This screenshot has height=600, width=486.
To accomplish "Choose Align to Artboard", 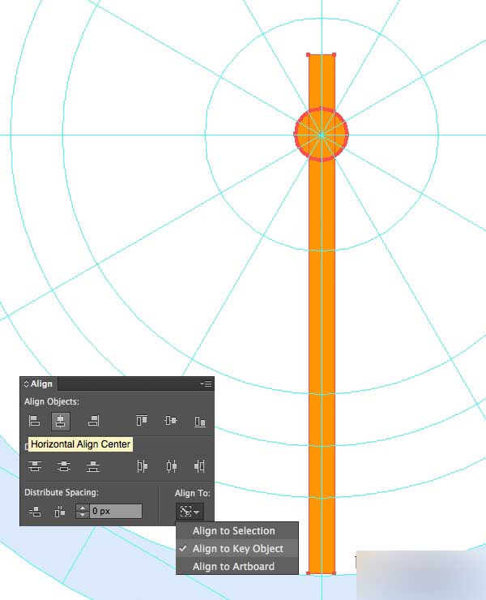I will [237, 566].
